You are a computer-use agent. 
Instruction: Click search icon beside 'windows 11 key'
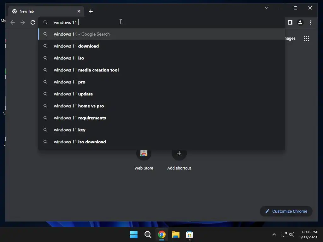pos(45,130)
